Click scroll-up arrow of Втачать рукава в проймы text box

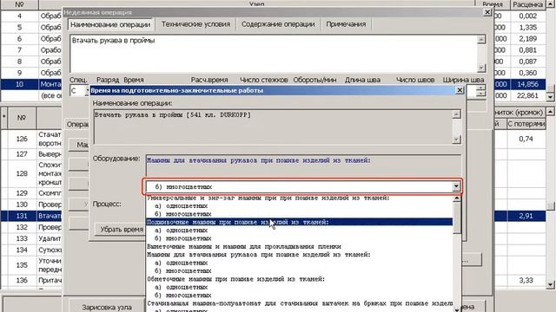(481, 40)
